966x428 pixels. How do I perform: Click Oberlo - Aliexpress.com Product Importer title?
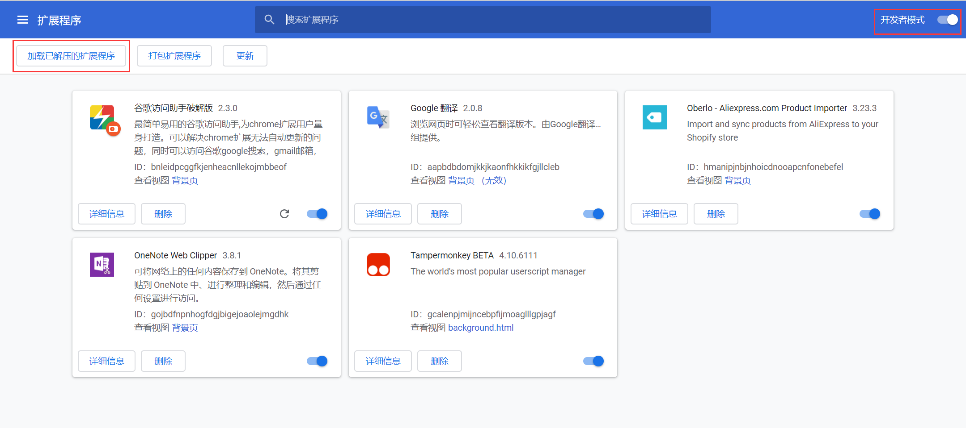point(767,108)
